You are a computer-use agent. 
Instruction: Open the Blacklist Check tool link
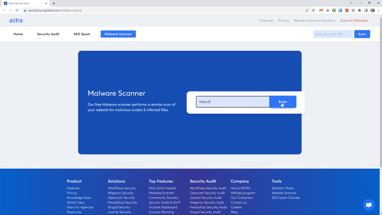[x=283, y=188]
